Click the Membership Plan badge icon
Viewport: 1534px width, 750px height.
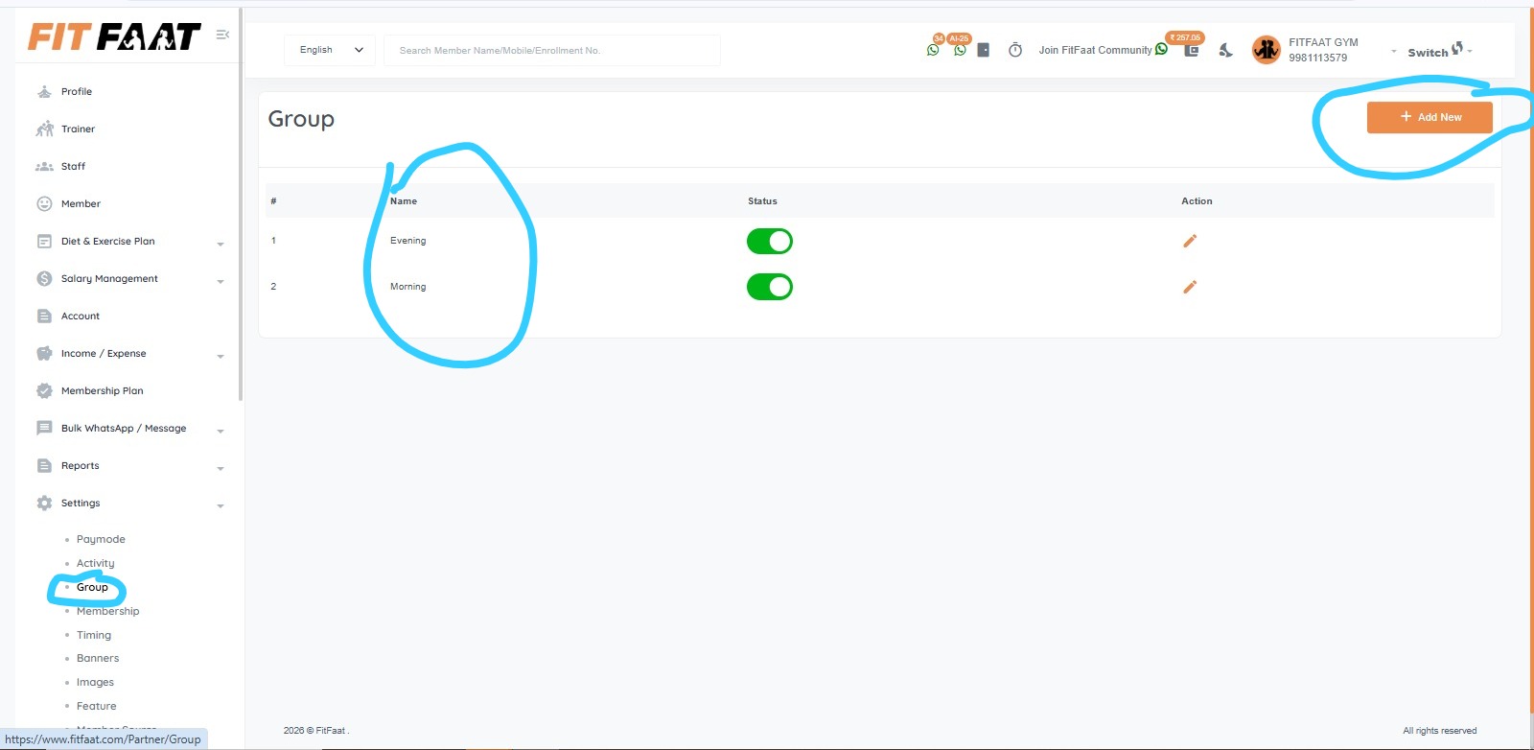coord(44,390)
